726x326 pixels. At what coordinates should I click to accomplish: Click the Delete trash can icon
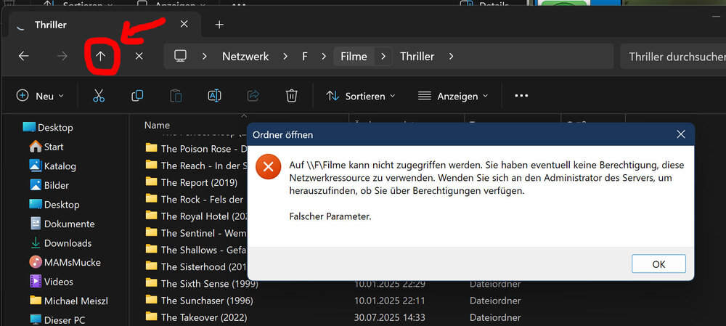click(x=291, y=96)
